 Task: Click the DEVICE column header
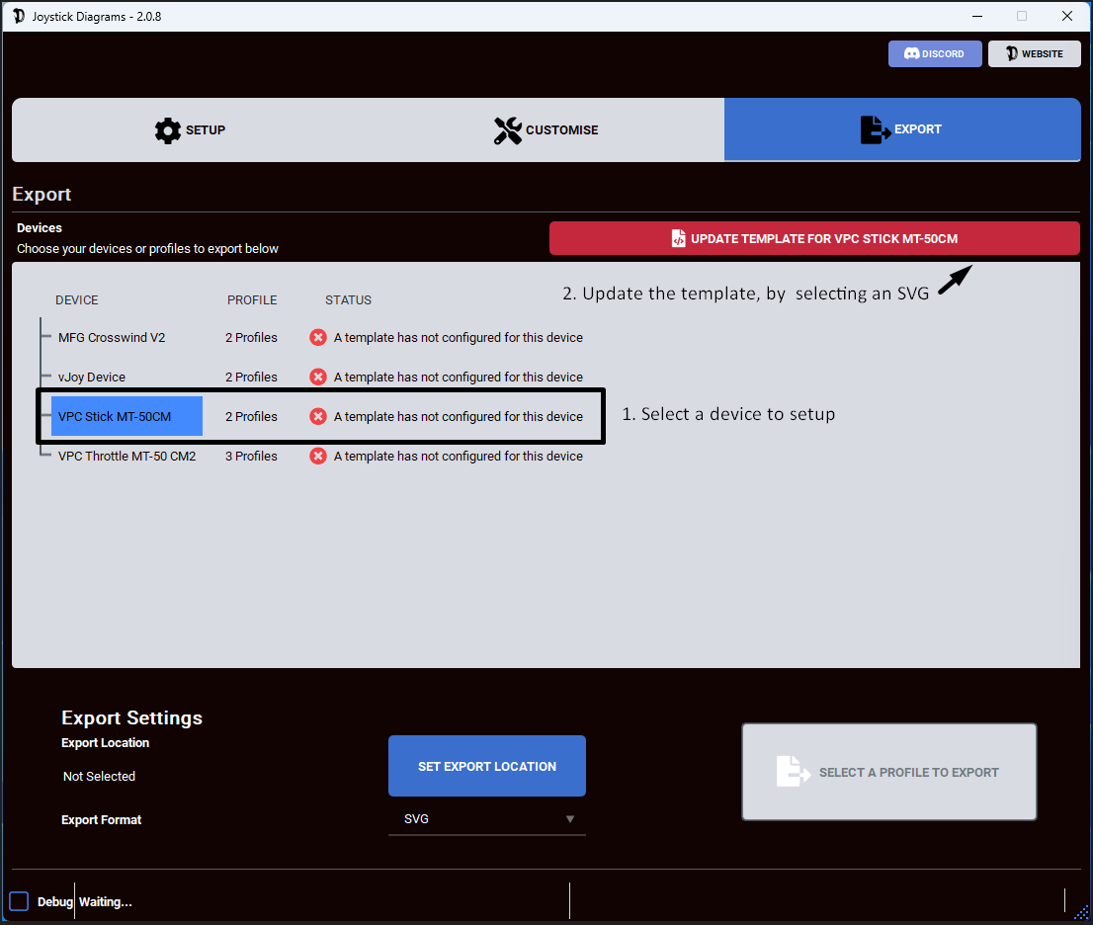coord(77,299)
